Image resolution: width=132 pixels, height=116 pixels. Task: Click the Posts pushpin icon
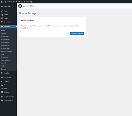pyautogui.click(x=2, y=11)
